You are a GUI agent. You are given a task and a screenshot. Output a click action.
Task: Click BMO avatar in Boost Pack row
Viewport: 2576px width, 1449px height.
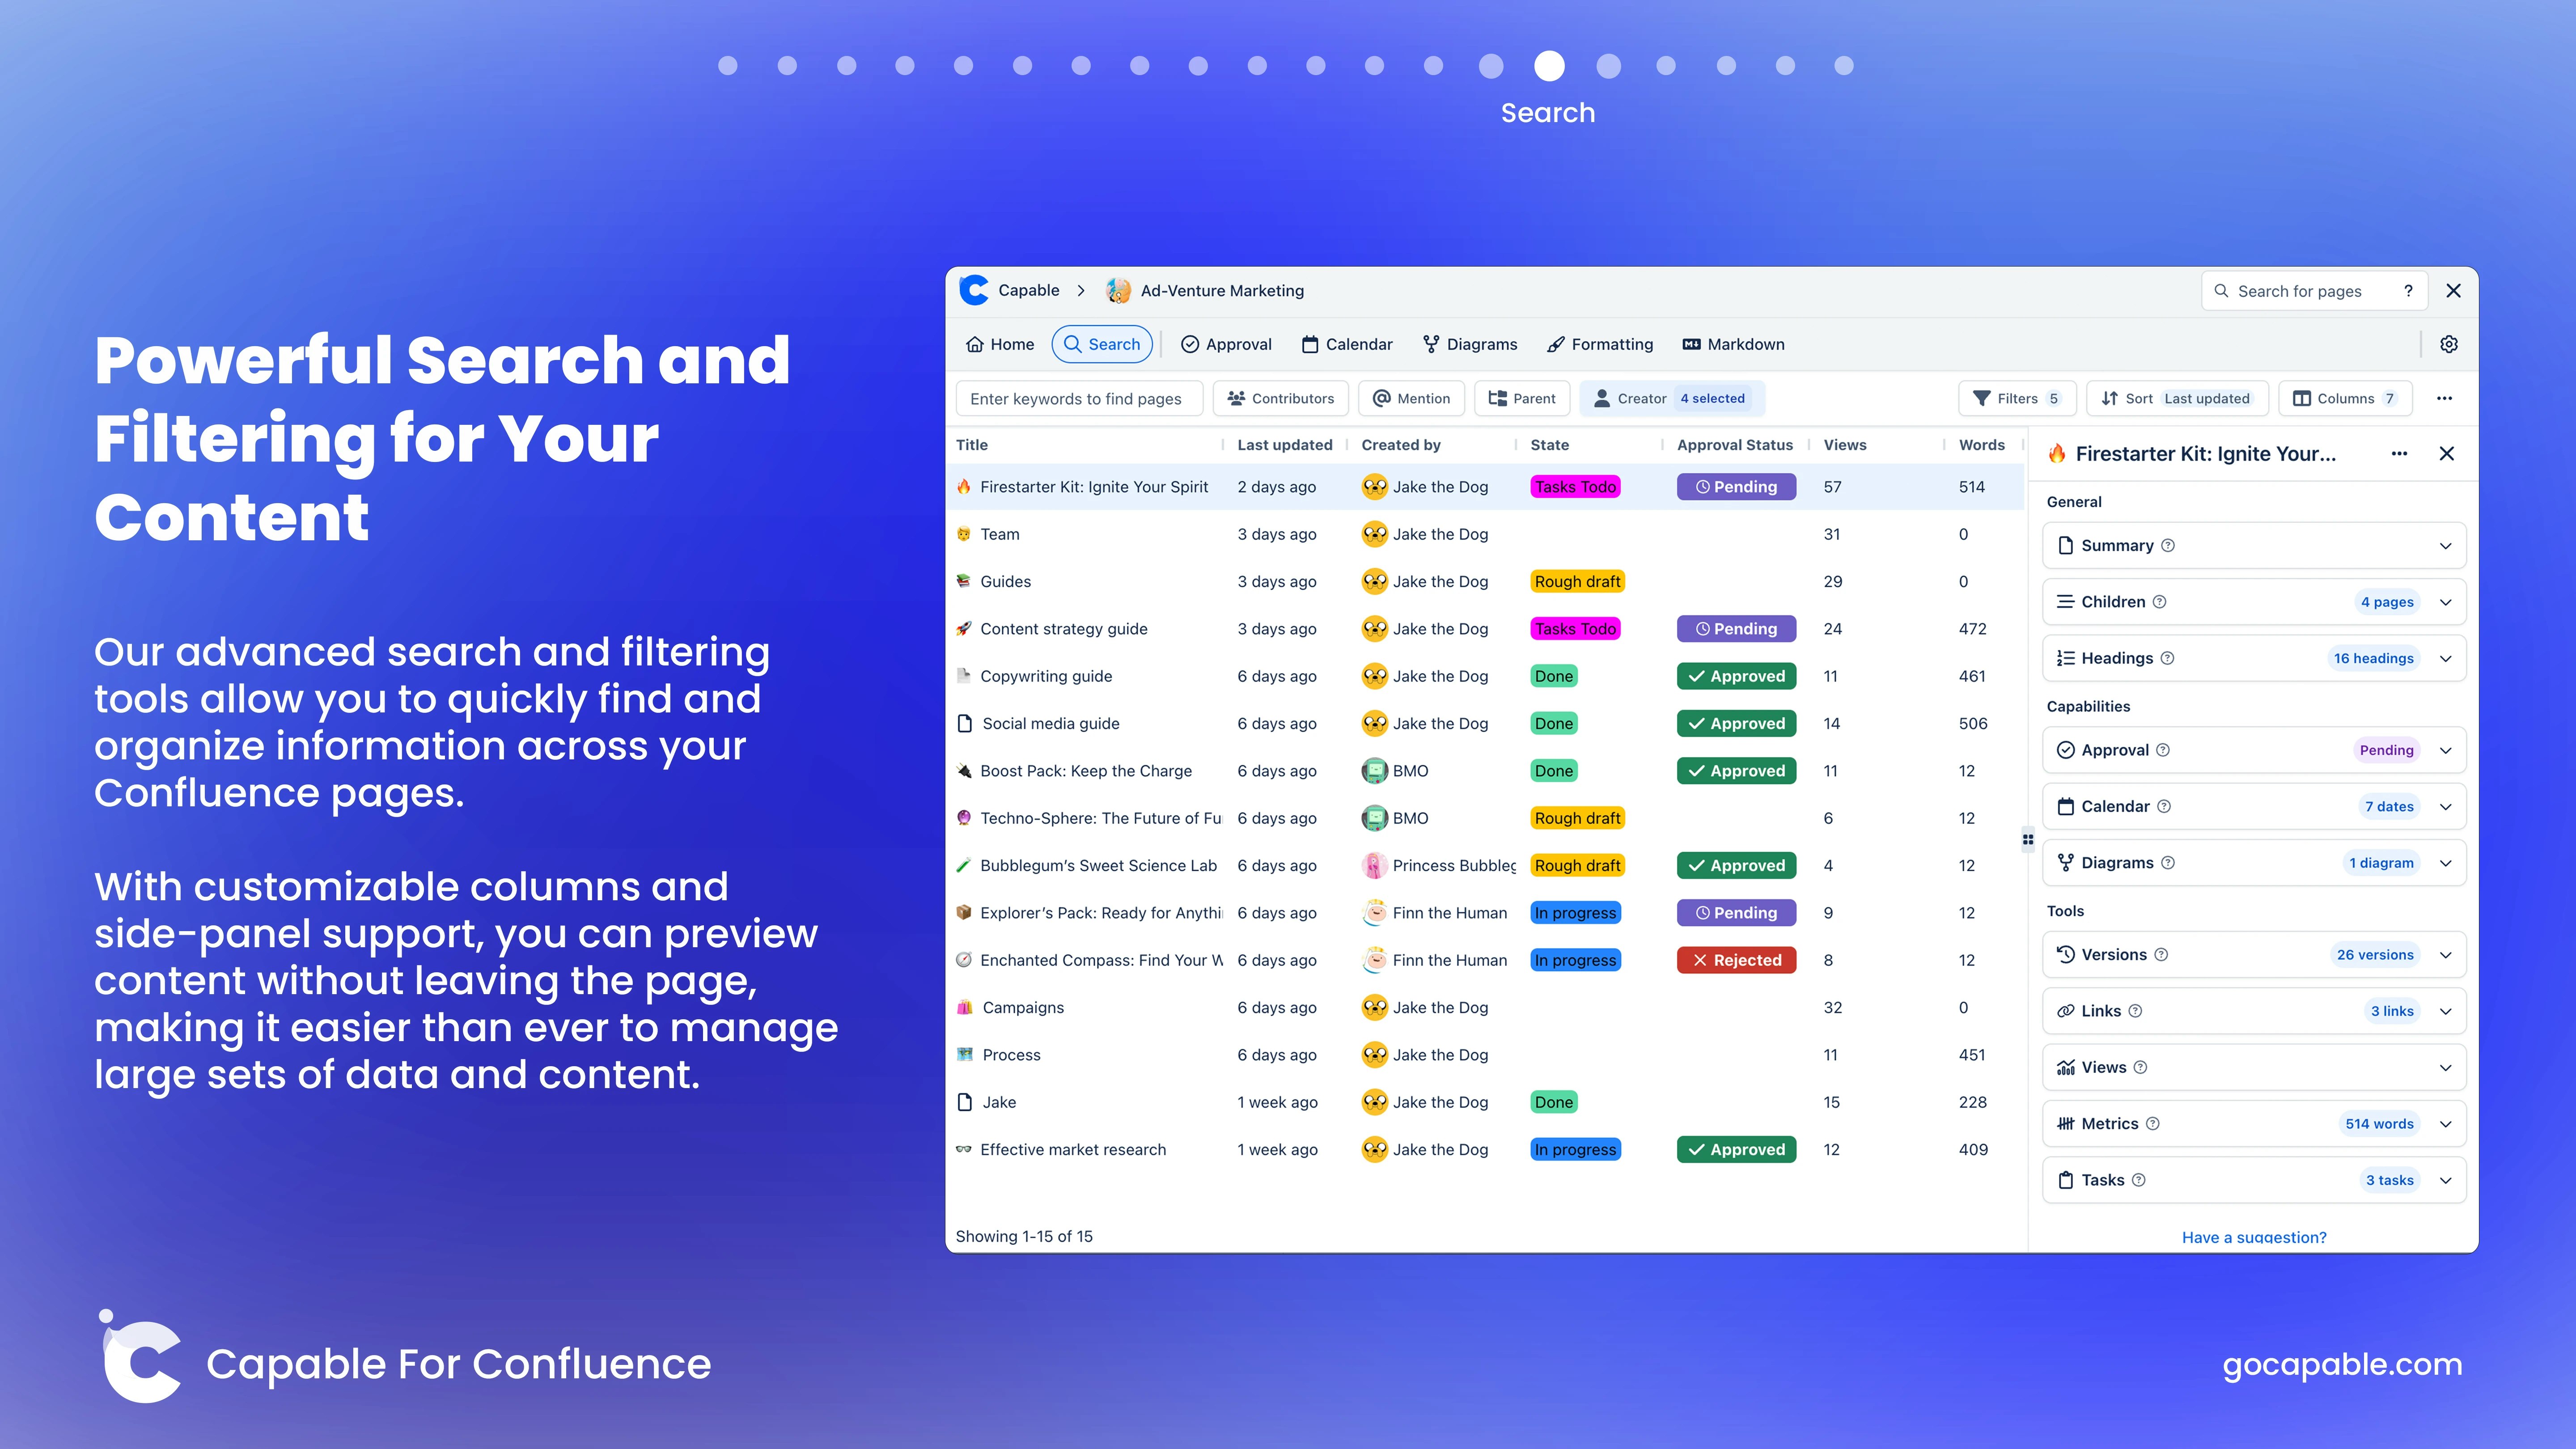1375,771
